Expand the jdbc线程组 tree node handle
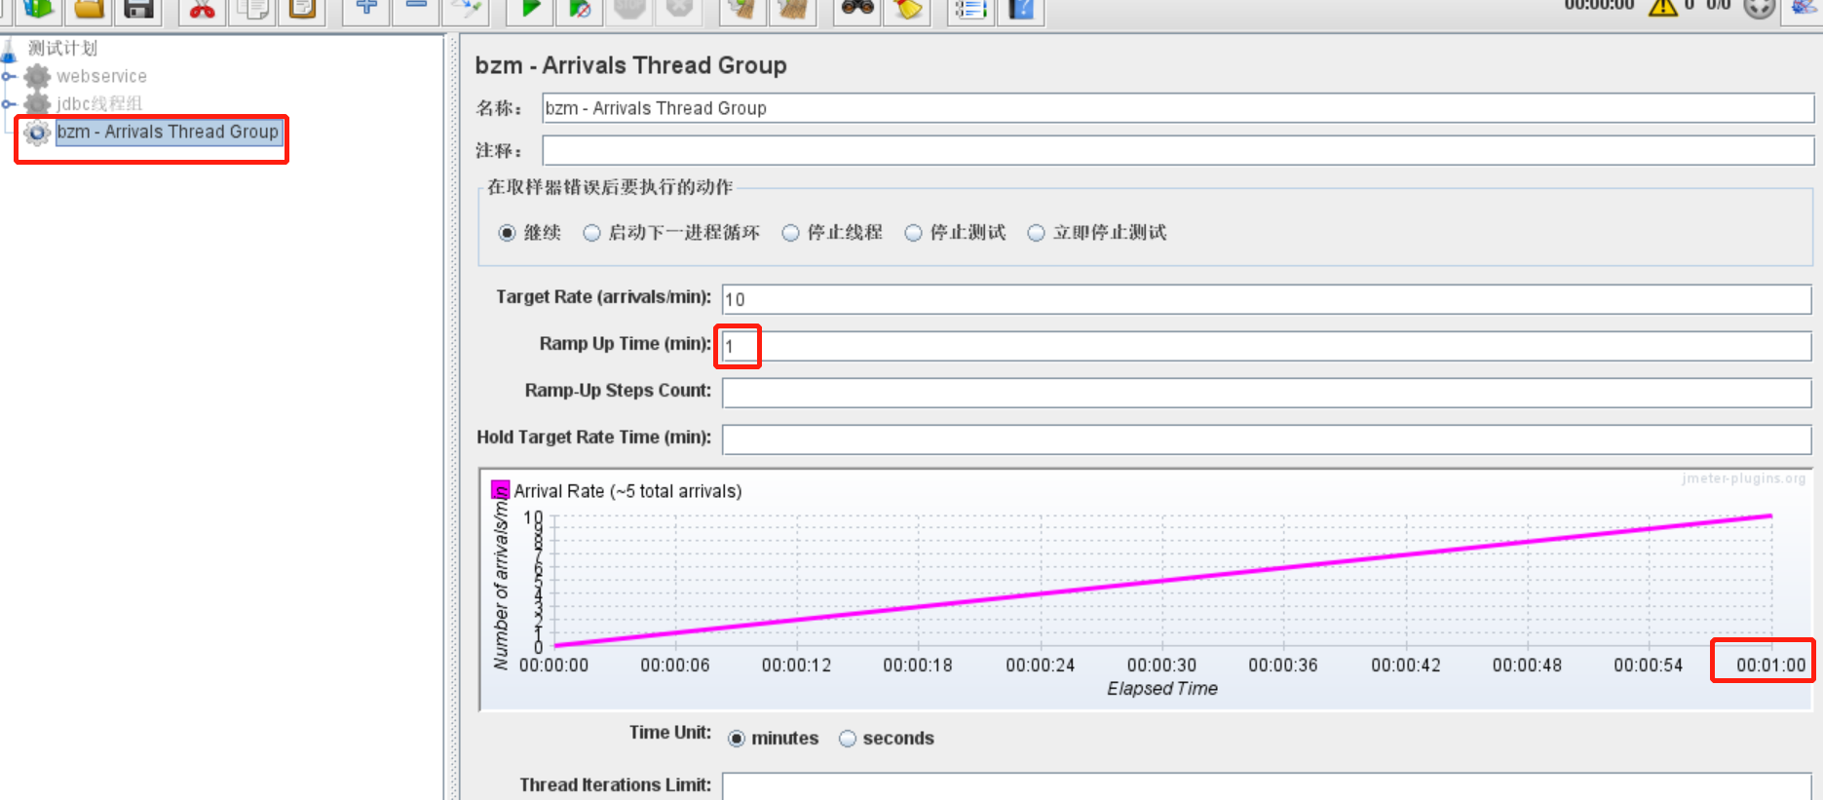1823x800 pixels. [8, 103]
